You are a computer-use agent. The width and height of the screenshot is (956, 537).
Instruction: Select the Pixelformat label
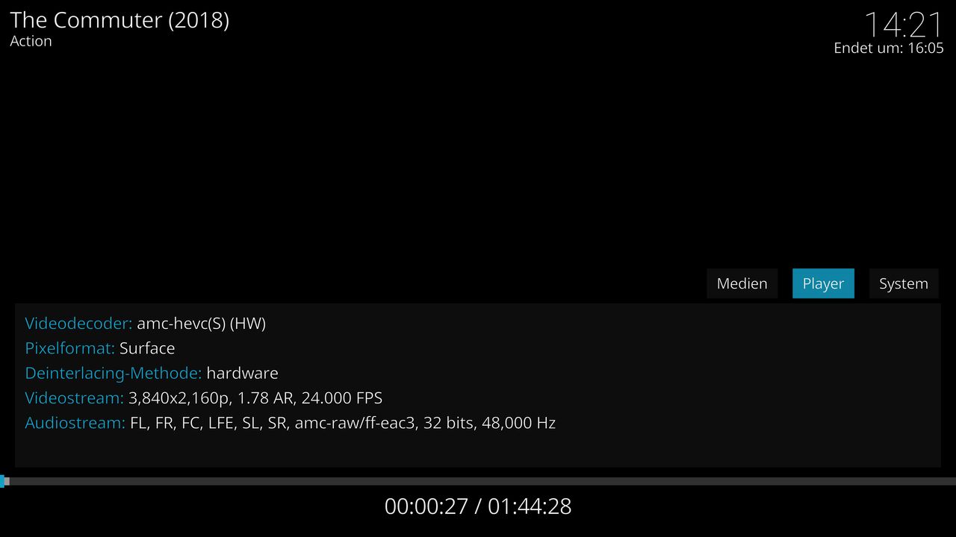point(70,348)
